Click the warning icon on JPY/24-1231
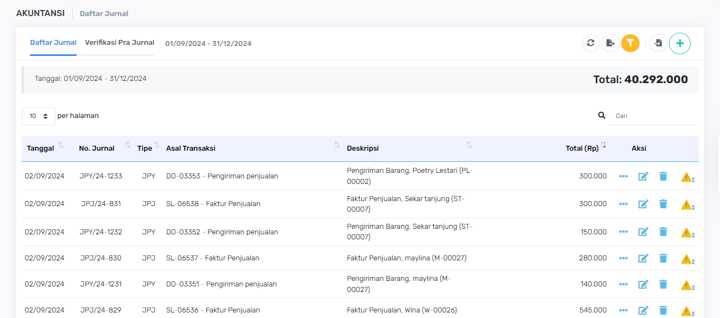 pos(687,285)
